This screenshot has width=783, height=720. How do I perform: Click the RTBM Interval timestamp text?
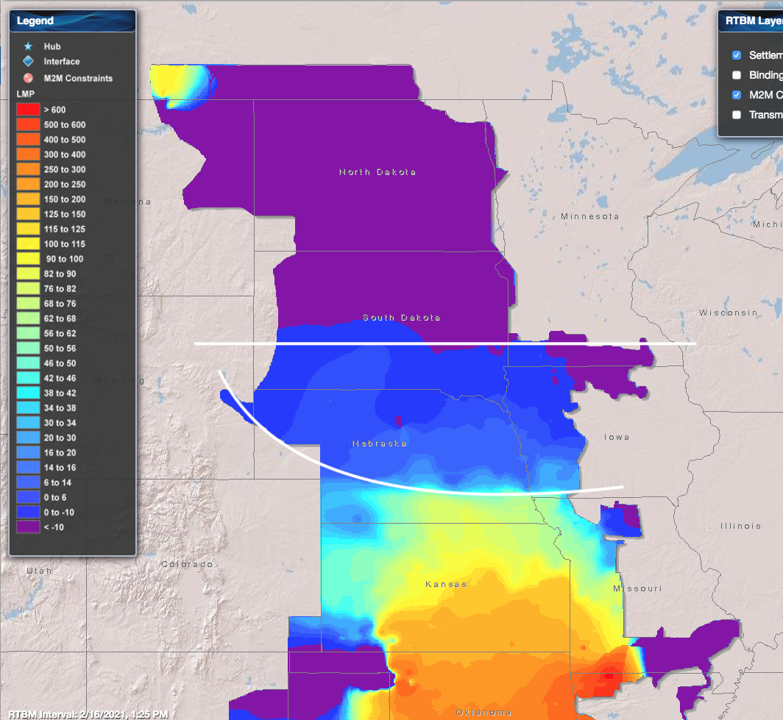(88, 715)
